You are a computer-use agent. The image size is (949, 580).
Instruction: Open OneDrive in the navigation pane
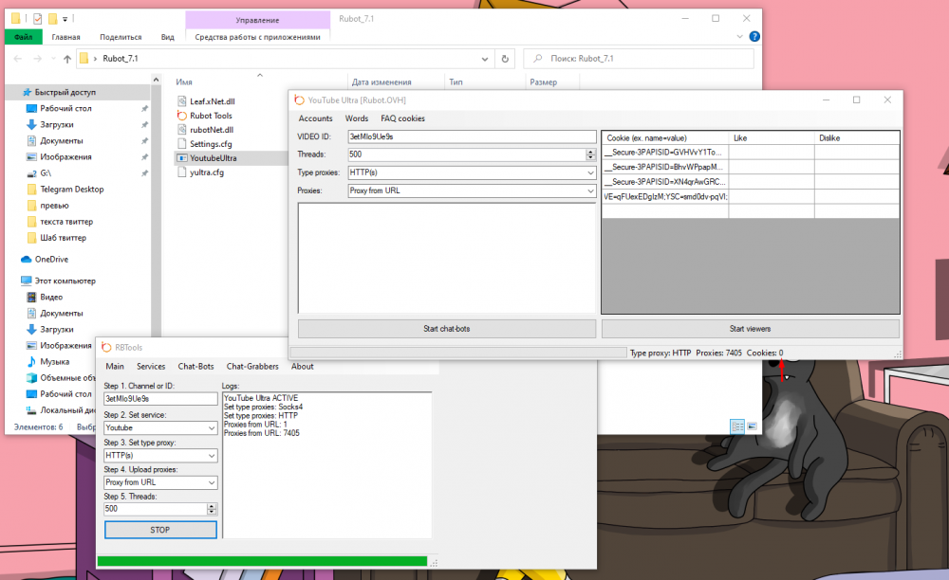51,259
